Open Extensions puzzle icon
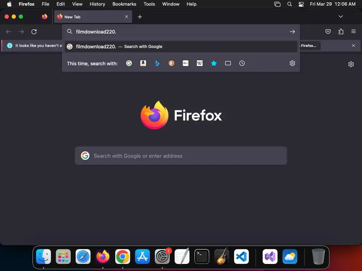 coord(341,31)
